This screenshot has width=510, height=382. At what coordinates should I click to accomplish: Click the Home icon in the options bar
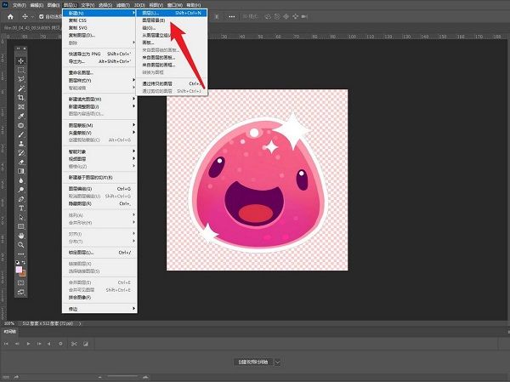(x=8, y=15)
